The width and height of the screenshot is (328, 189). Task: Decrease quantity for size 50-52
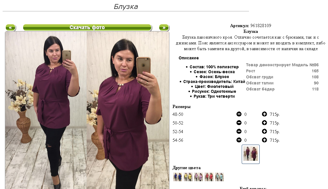click(x=239, y=123)
